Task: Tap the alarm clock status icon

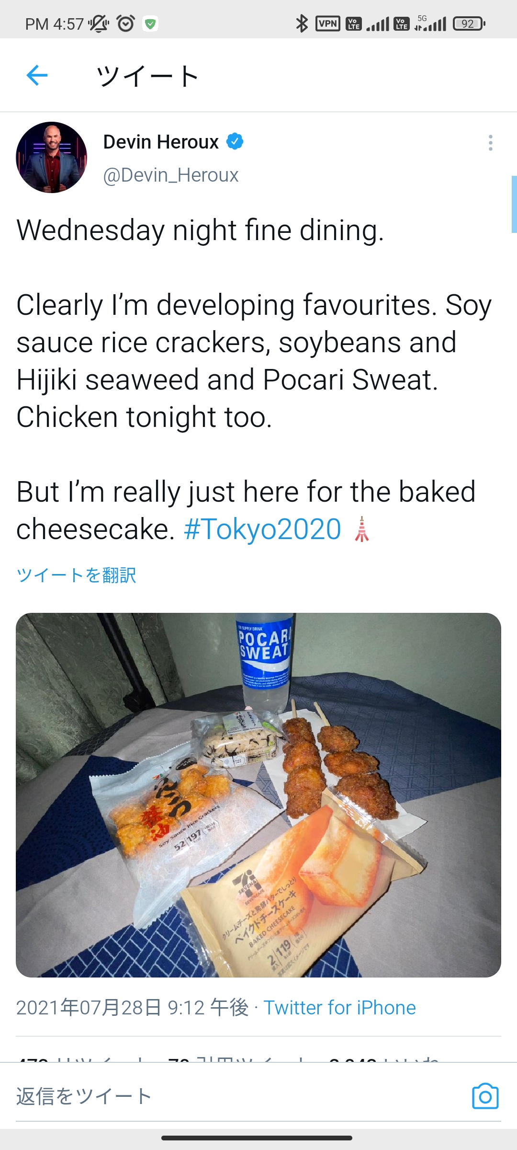Action: [126, 23]
